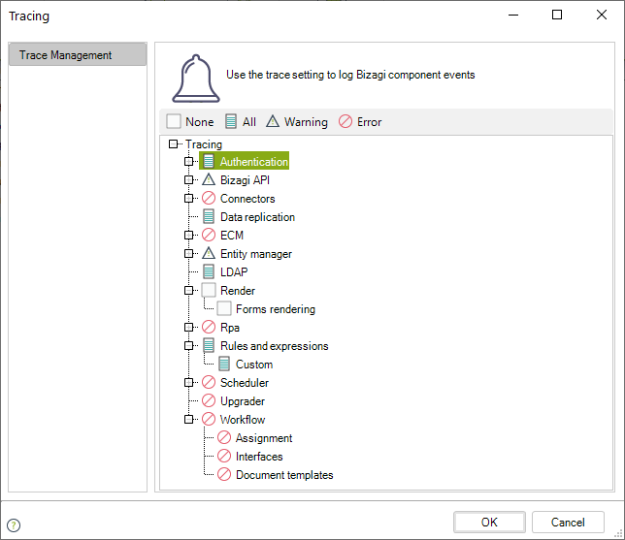
Task: Click the bell icon in the header
Action: pos(196,79)
